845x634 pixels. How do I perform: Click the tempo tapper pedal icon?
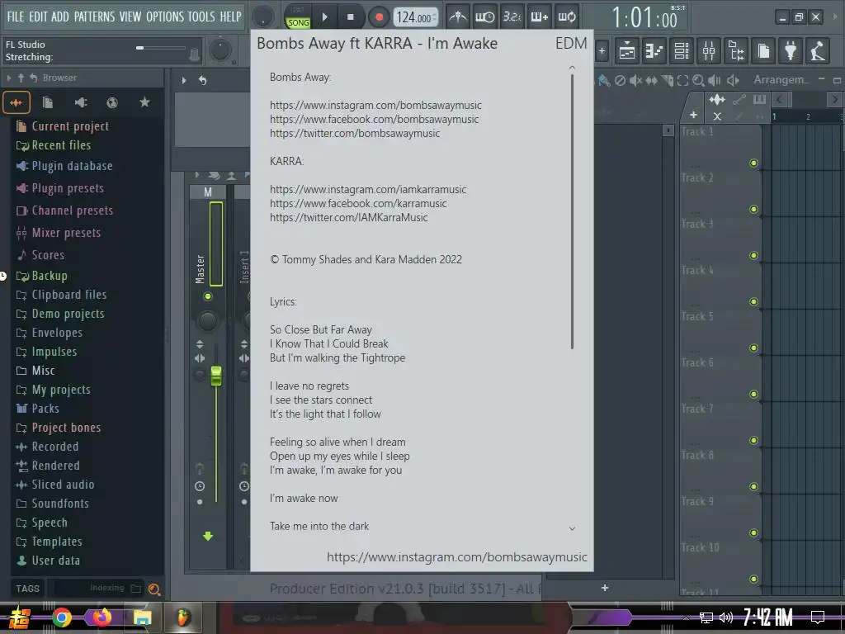coord(818,51)
